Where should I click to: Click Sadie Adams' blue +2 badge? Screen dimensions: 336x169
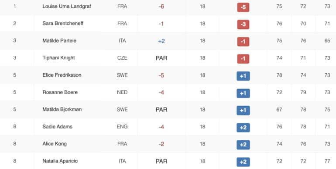pyautogui.click(x=243, y=128)
